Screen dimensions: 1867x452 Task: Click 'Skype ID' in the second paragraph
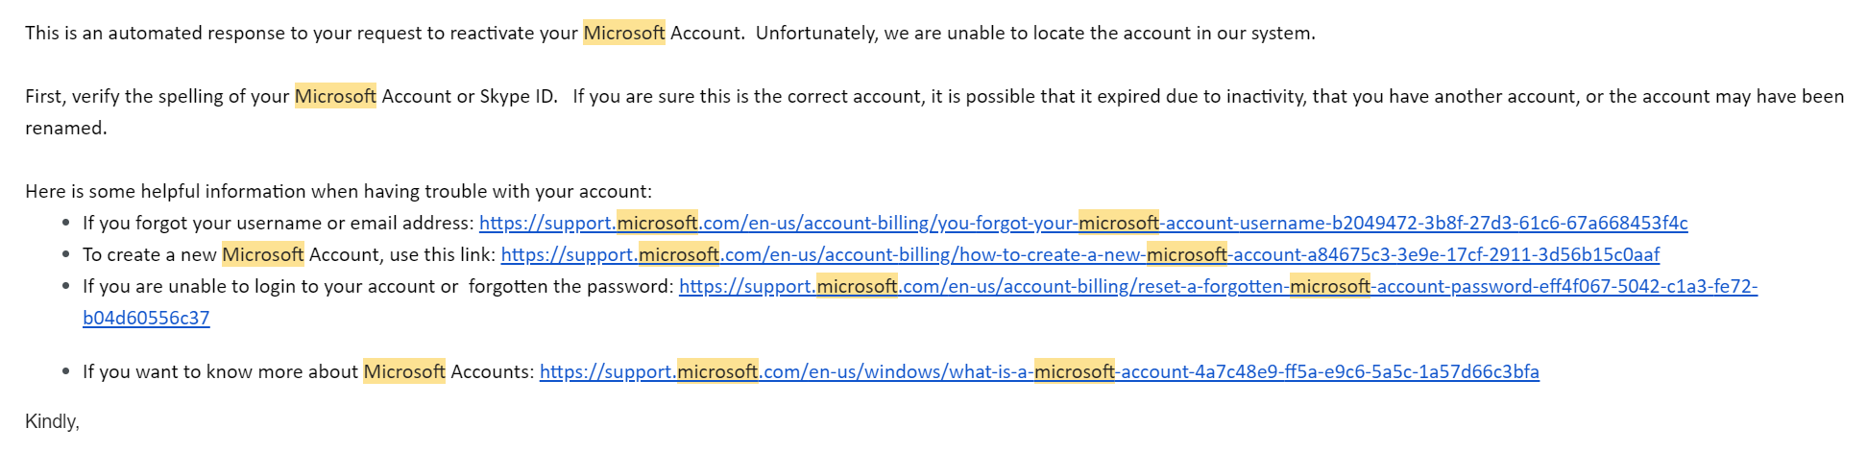(x=519, y=96)
